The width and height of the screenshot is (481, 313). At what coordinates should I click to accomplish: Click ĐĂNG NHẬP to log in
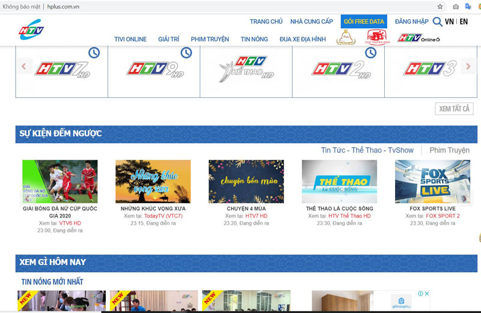pos(412,22)
